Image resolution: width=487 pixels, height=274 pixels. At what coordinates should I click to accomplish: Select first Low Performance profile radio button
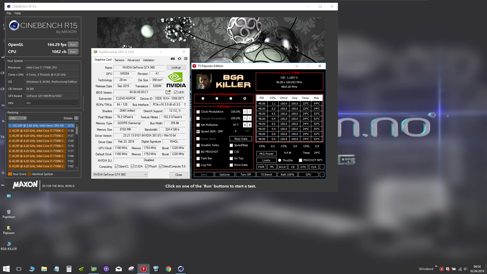pyautogui.click(x=203, y=98)
